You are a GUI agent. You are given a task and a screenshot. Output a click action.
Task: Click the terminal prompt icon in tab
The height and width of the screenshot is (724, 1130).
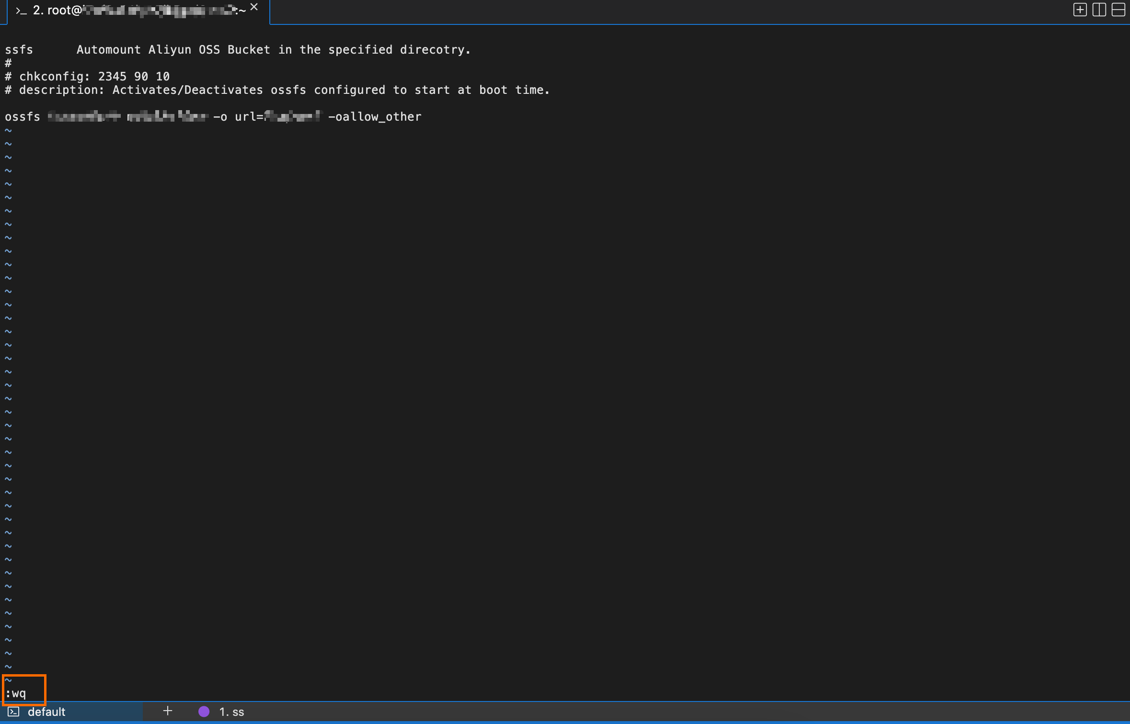coord(21,11)
